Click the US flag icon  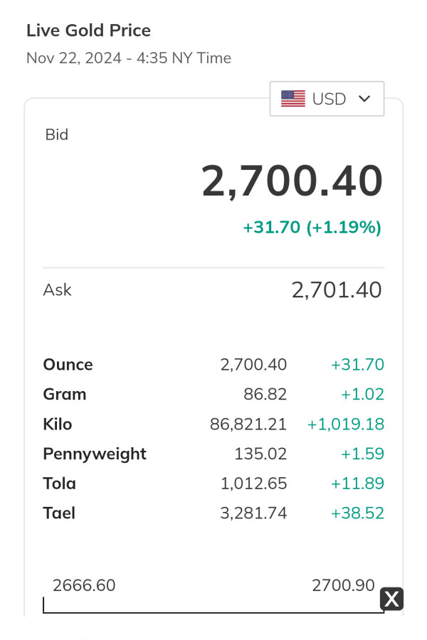pos(293,99)
